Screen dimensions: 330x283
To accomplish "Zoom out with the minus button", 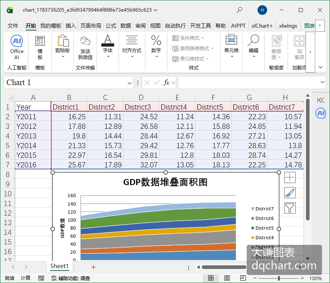I will coord(255,278).
